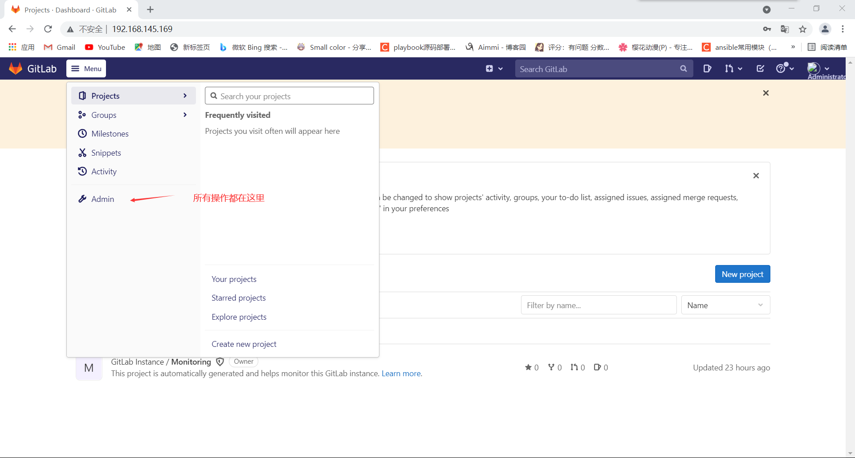Go back with browser back arrow

click(12, 29)
